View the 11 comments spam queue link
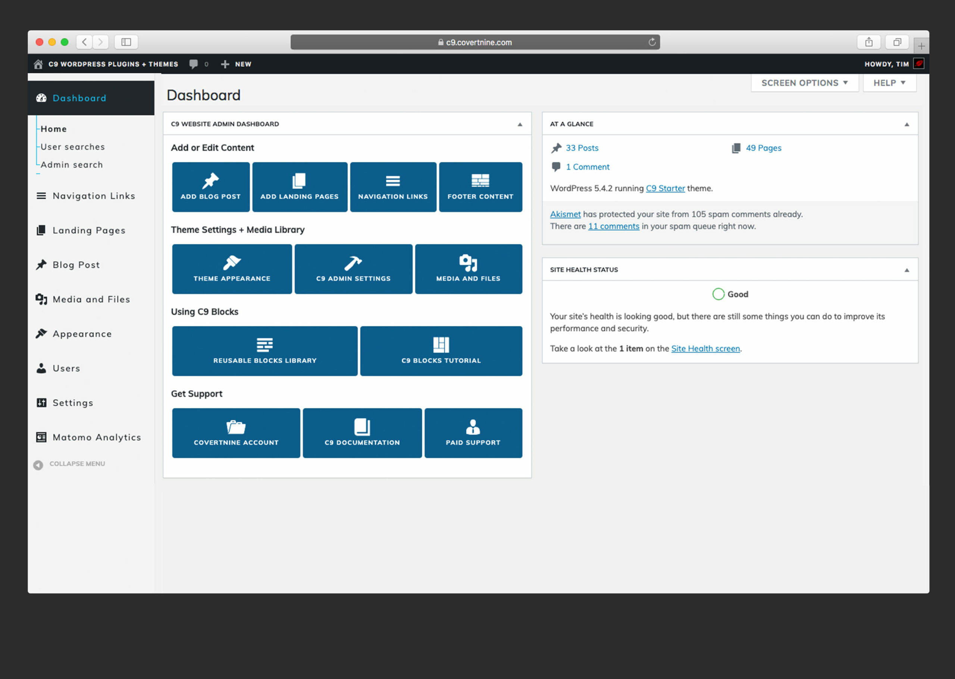The image size is (955, 679). [614, 226]
